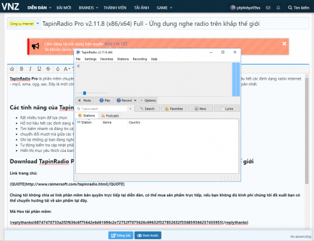Click the Search button
Image resolution: width=314 pixels, height=241 pixels.
coord(147,109)
